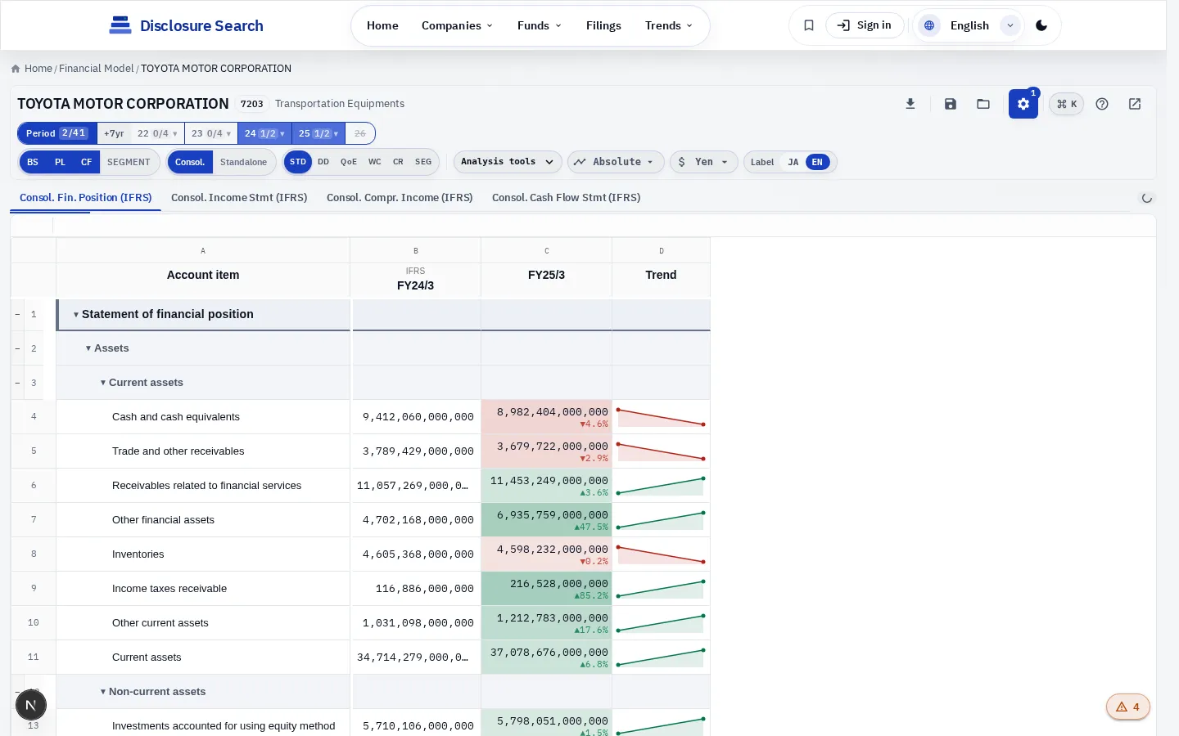Screen dimensions: 1179x736
Task: Go to Home in navigation bar
Action: click(382, 25)
